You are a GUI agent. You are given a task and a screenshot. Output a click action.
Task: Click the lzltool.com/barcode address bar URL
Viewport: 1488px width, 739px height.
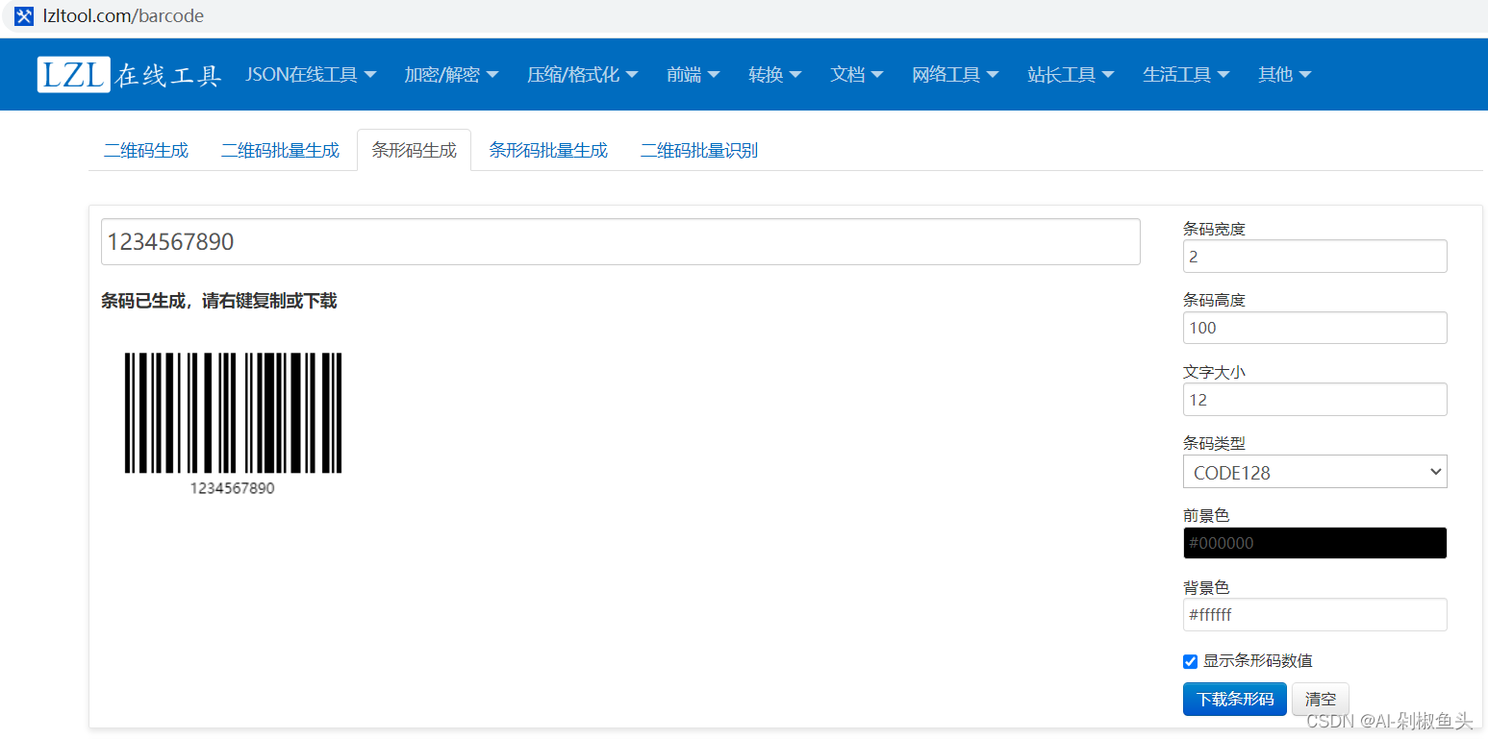[123, 16]
